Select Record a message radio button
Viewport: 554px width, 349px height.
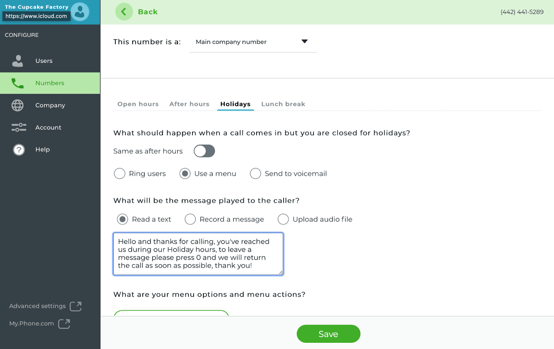(x=190, y=219)
